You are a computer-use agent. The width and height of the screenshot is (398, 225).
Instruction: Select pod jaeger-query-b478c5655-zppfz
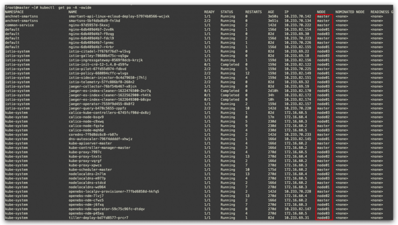coord(97,108)
